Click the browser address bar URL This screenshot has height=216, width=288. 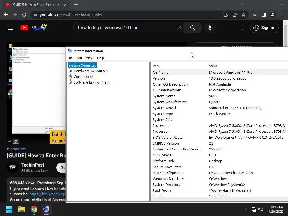pos(71,15)
